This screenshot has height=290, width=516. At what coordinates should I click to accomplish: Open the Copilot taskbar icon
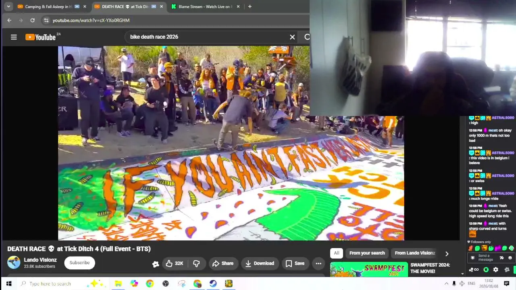(x=134, y=284)
